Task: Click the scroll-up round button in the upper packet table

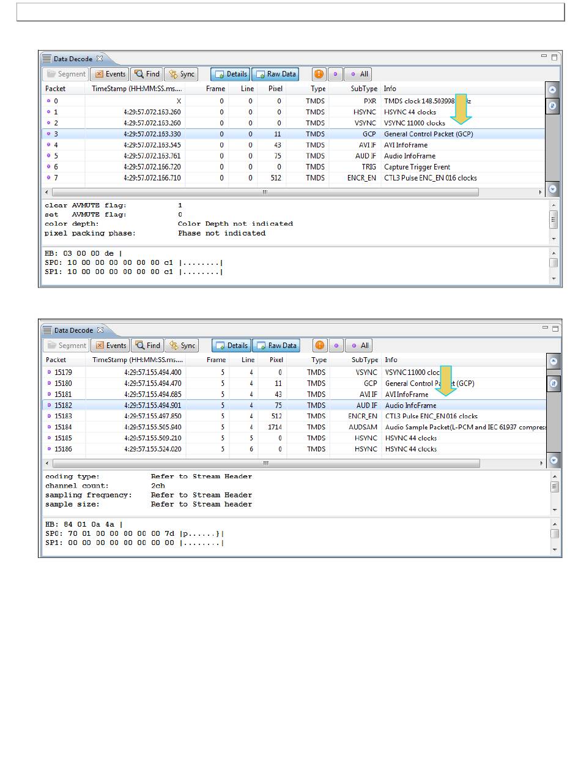Action: click(x=553, y=89)
